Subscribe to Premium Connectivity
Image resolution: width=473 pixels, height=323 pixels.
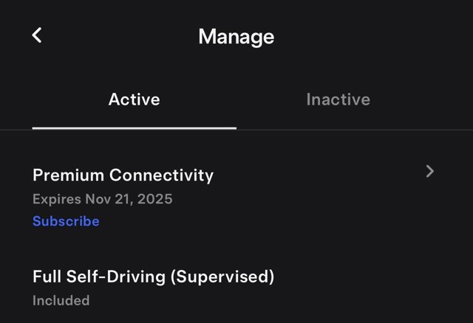point(66,221)
